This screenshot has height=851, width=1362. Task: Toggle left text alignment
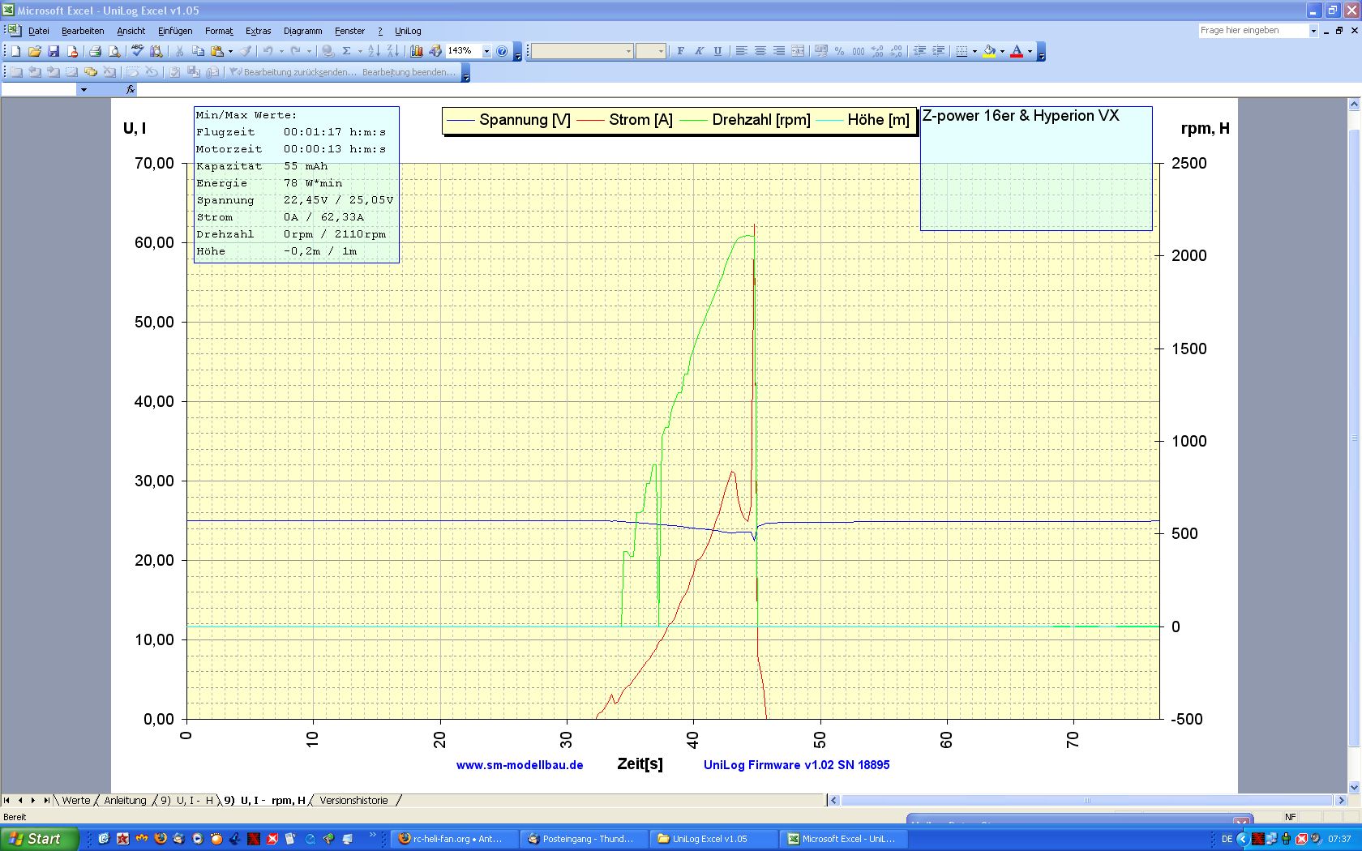741,51
